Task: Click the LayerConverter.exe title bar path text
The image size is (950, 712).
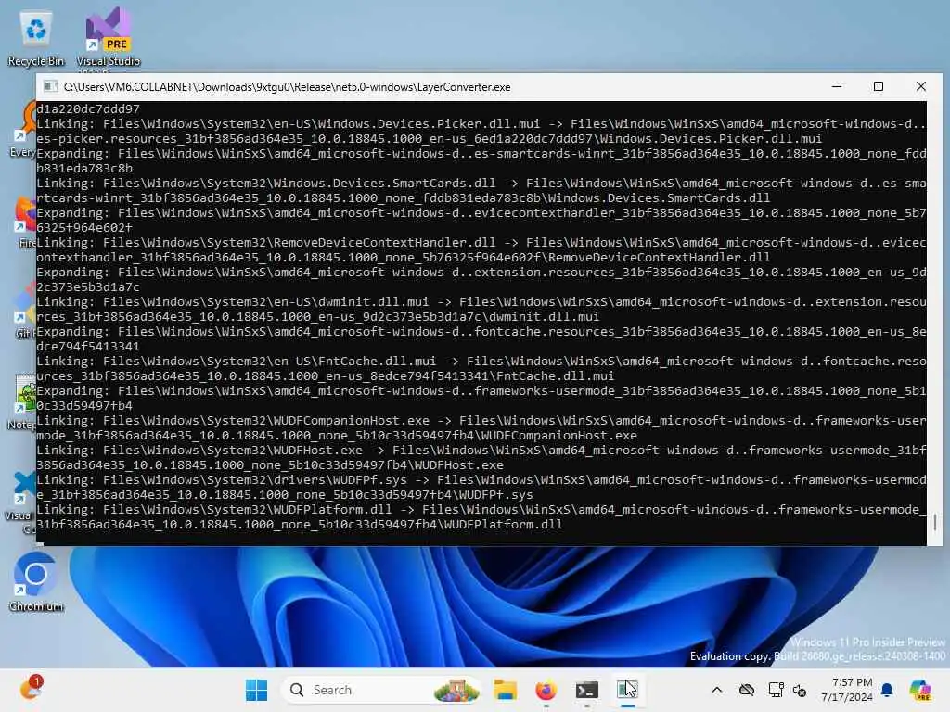Action: 288,86
